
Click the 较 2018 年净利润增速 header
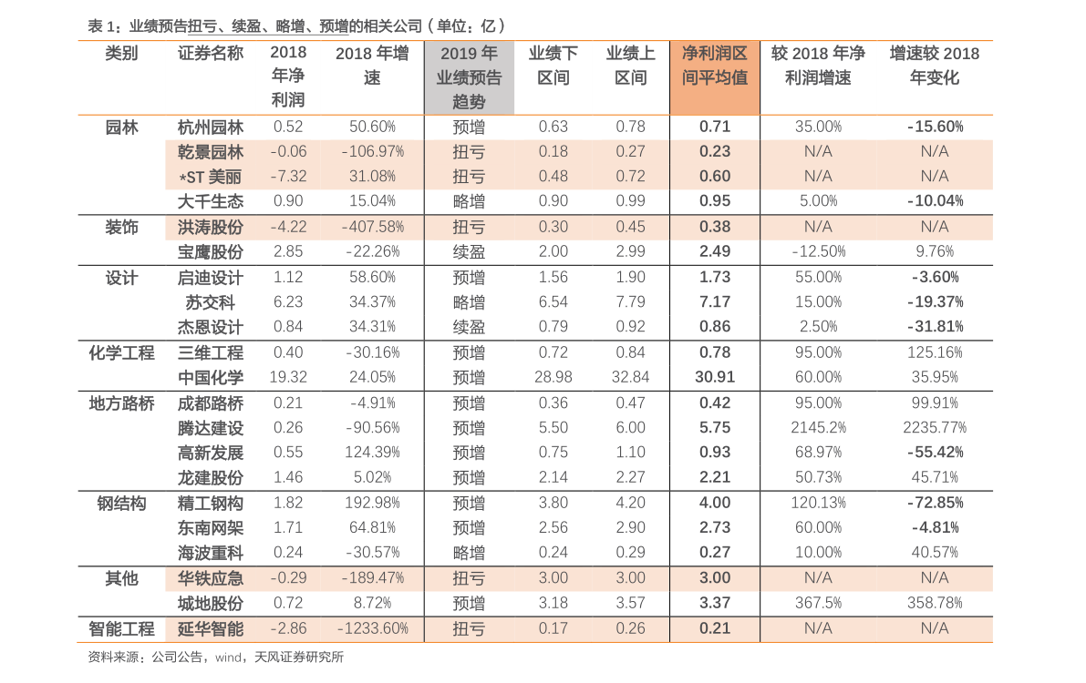point(818,65)
